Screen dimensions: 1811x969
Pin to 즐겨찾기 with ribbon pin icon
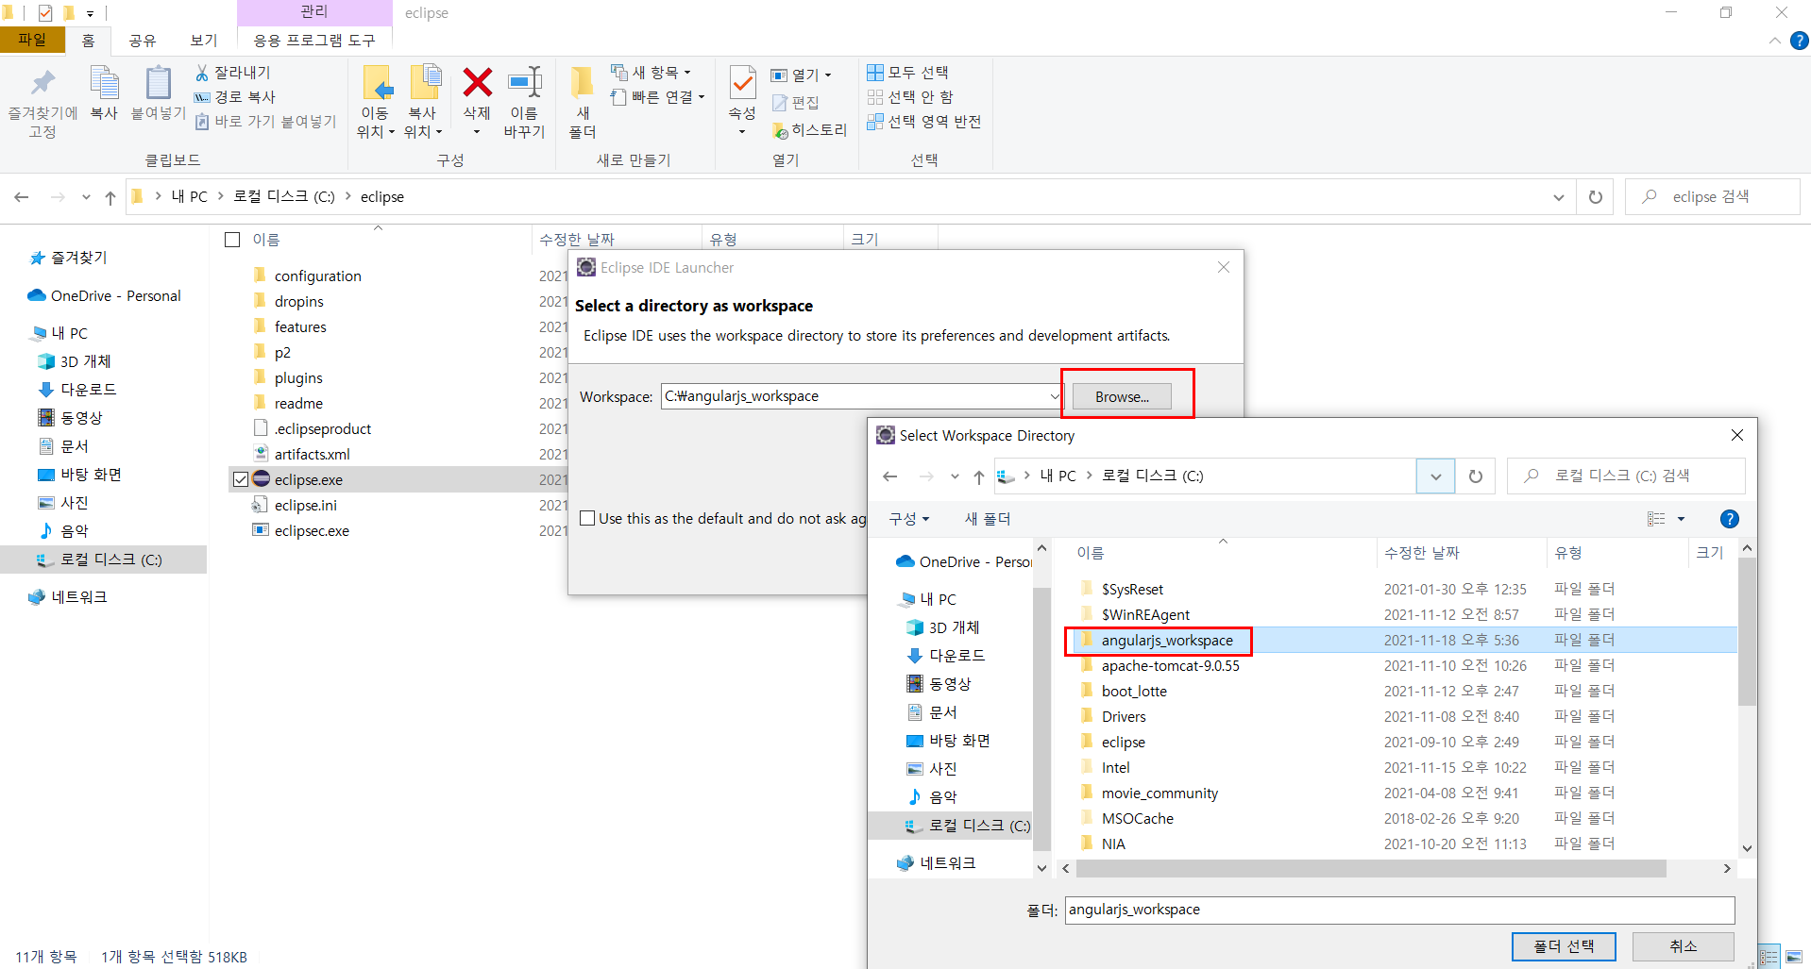42,102
